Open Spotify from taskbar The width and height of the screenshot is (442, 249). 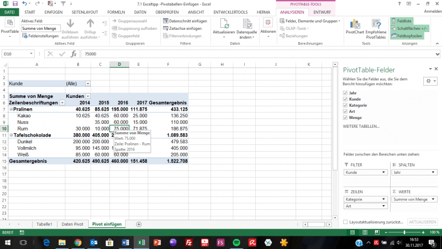236,242
